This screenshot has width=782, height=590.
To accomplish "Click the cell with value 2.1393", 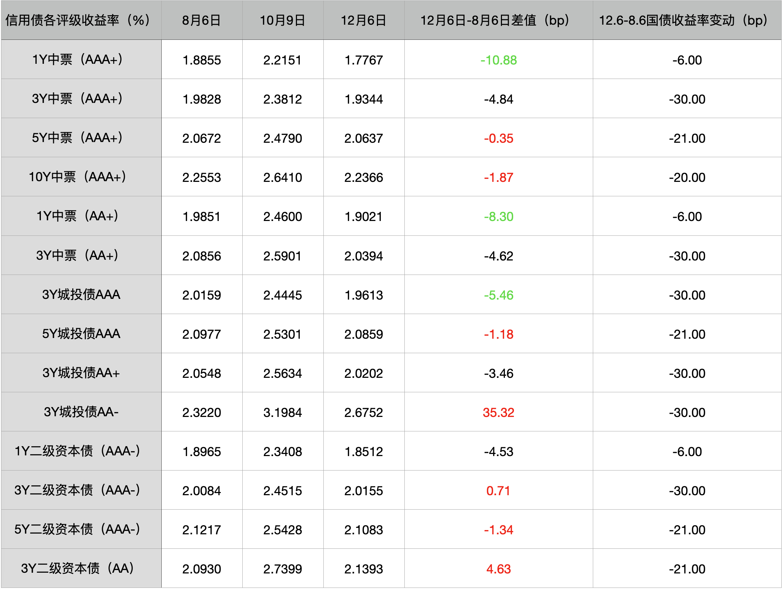I will pyautogui.click(x=364, y=569).
